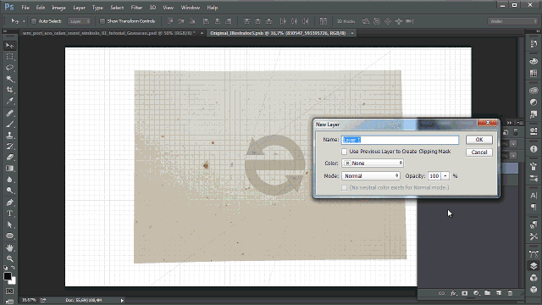Viewport: 542px width, 305px height.
Task: Cancel the New Layer dialog
Action: click(x=479, y=152)
